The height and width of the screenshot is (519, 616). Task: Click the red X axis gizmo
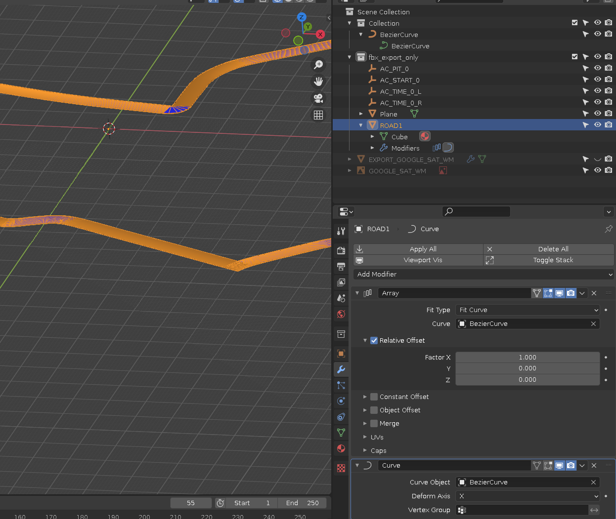point(320,34)
